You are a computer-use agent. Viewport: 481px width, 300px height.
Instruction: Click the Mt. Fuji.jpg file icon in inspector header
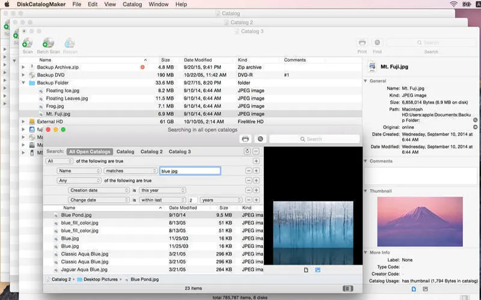pos(372,67)
